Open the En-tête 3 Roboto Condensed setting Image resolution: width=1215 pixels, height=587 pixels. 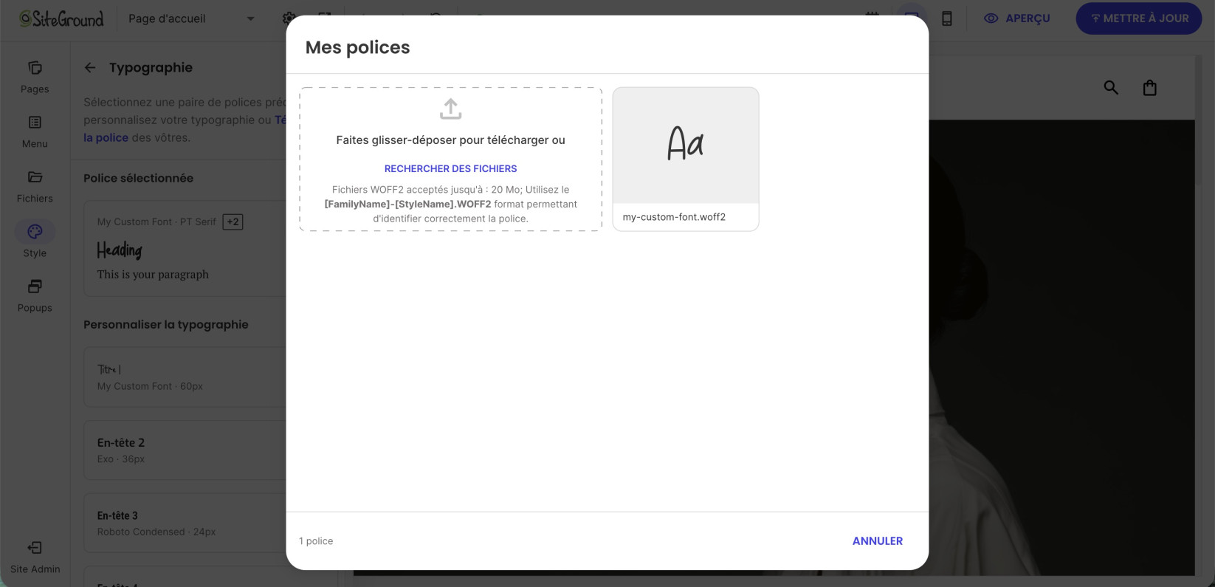click(185, 523)
